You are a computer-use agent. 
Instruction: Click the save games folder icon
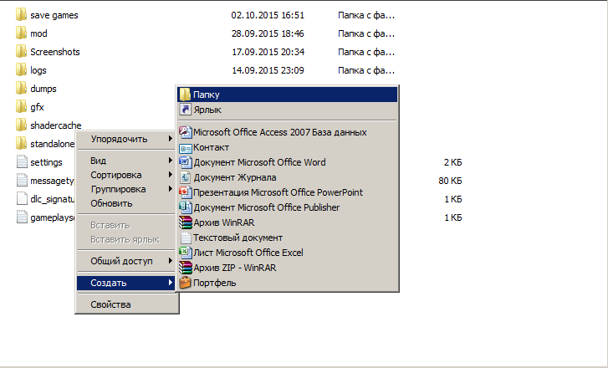(x=22, y=15)
